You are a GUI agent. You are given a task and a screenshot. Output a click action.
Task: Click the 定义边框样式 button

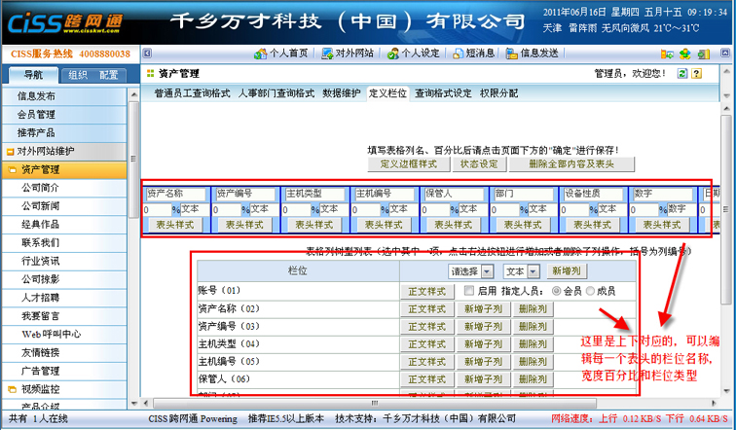(409, 163)
